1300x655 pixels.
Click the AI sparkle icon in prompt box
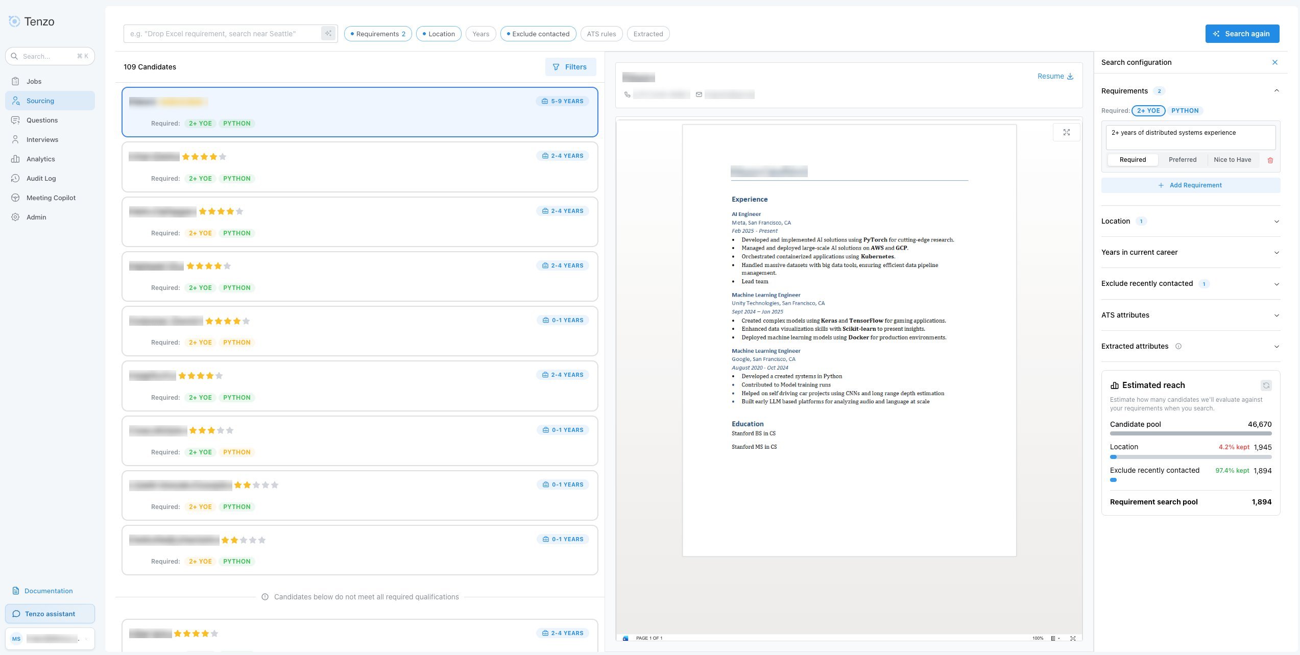[328, 34]
